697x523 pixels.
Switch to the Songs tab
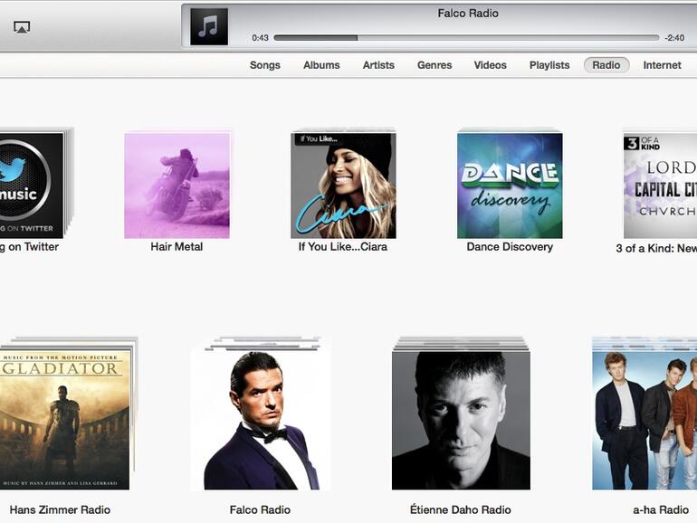(x=265, y=65)
